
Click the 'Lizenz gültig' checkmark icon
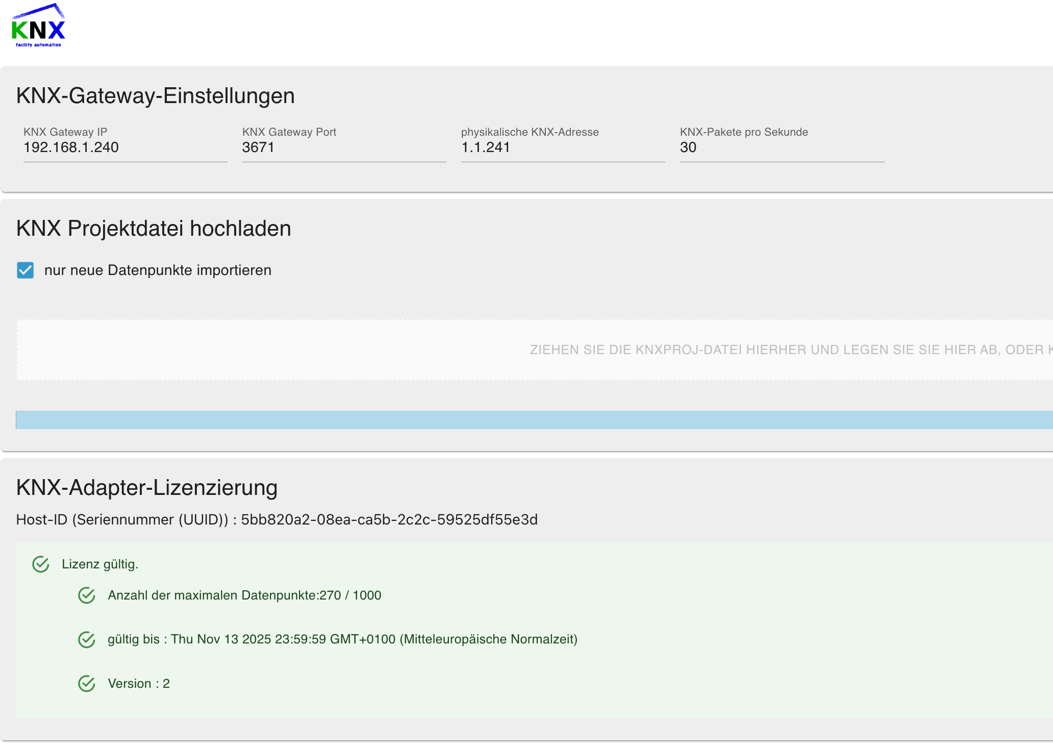coord(41,564)
